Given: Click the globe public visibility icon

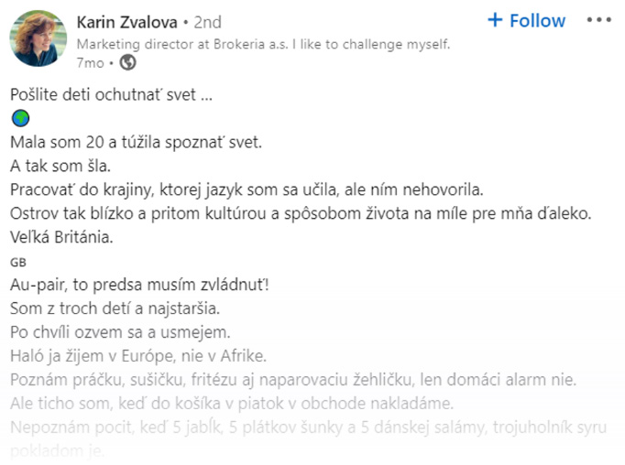Looking at the screenshot, I should pyautogui.click(x=128, y=62).
